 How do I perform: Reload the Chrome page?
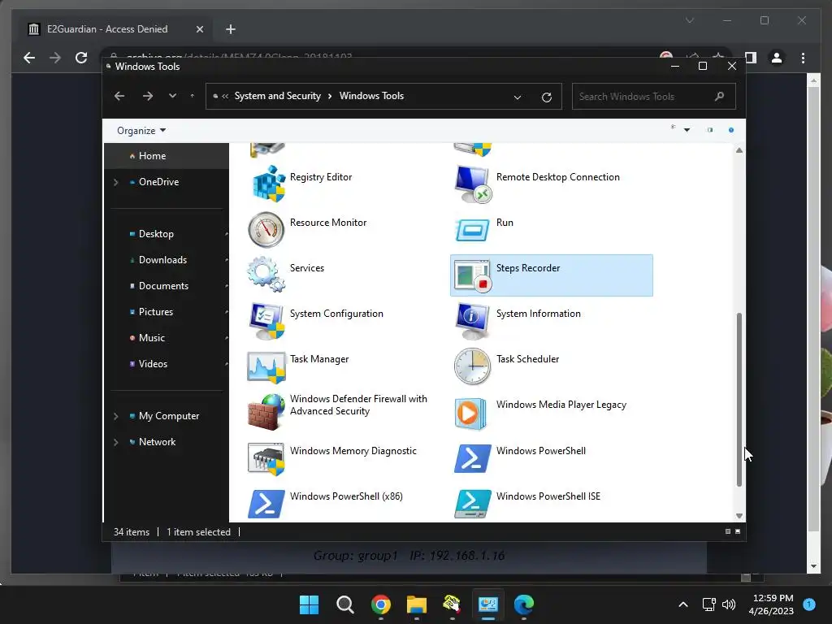[81, 58]
